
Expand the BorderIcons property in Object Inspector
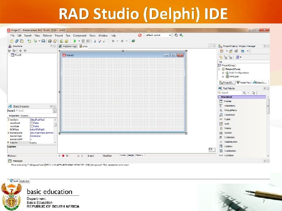click(8, 133)
